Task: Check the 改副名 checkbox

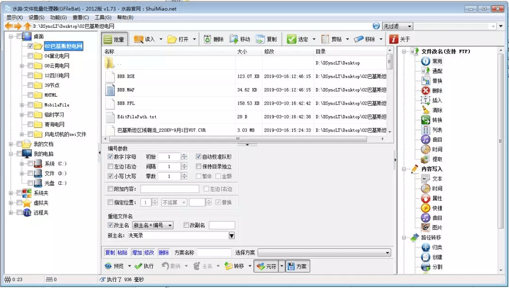Action: coord(186,225)
